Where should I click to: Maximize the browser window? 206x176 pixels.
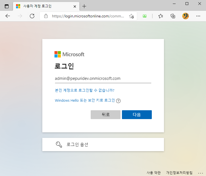tap(187, 4)
